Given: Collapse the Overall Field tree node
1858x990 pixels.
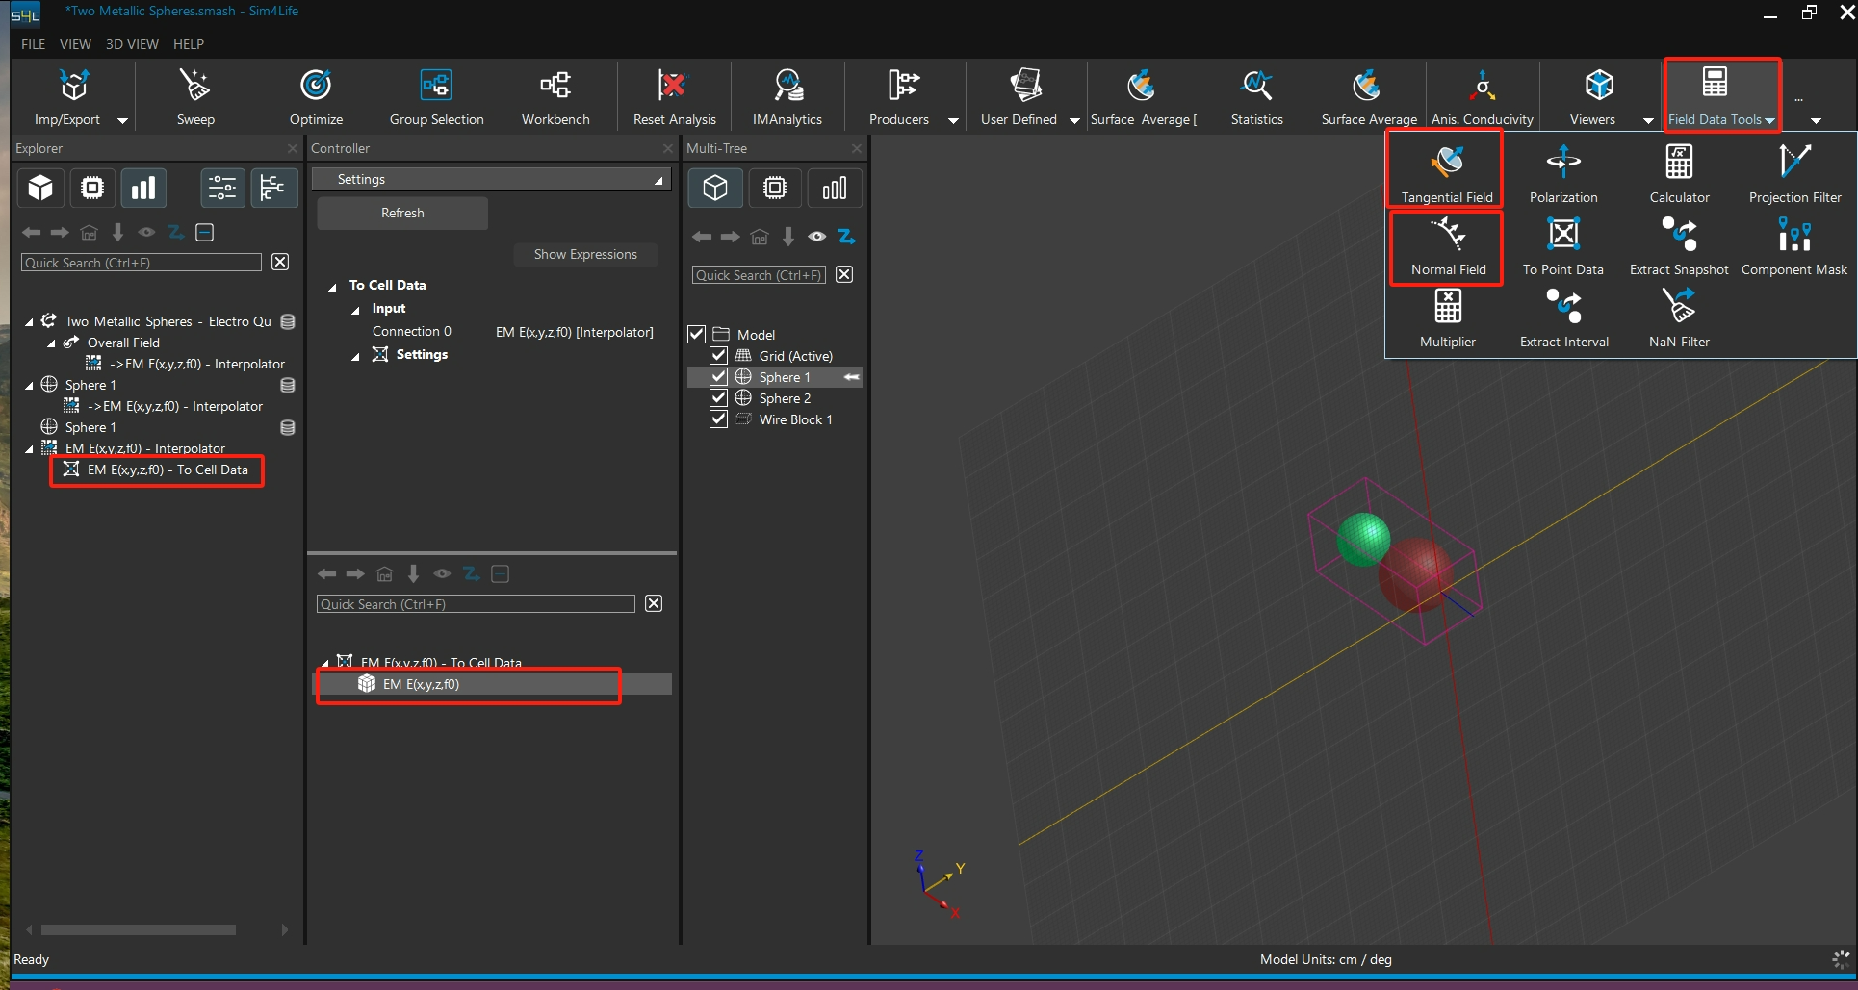Looking at the screenshot, I should (x=52, y=343).
